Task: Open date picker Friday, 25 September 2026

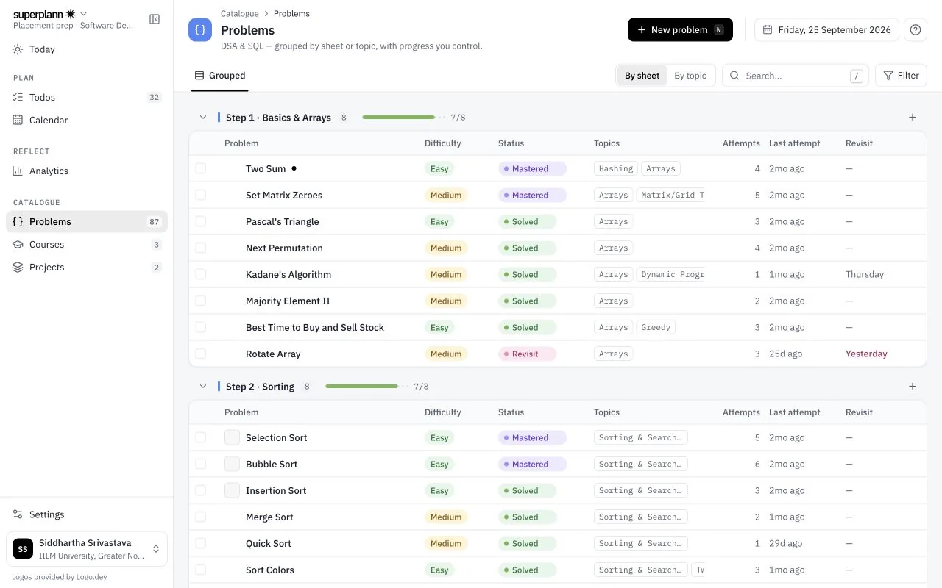Action: (826, 30)
